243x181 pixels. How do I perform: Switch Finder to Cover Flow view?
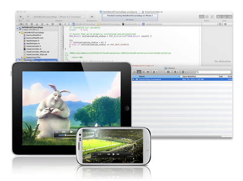pos(148,72)
